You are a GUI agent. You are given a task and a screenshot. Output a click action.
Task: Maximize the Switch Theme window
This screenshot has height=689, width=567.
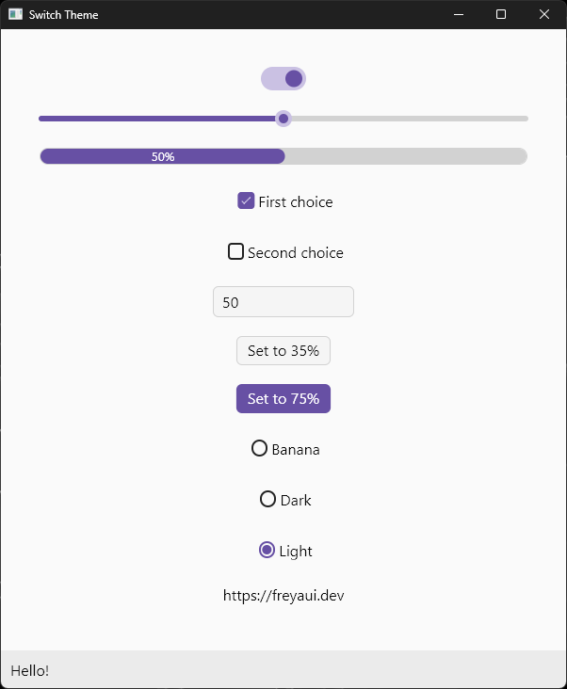pyautogui.click(x=501, y=14)
